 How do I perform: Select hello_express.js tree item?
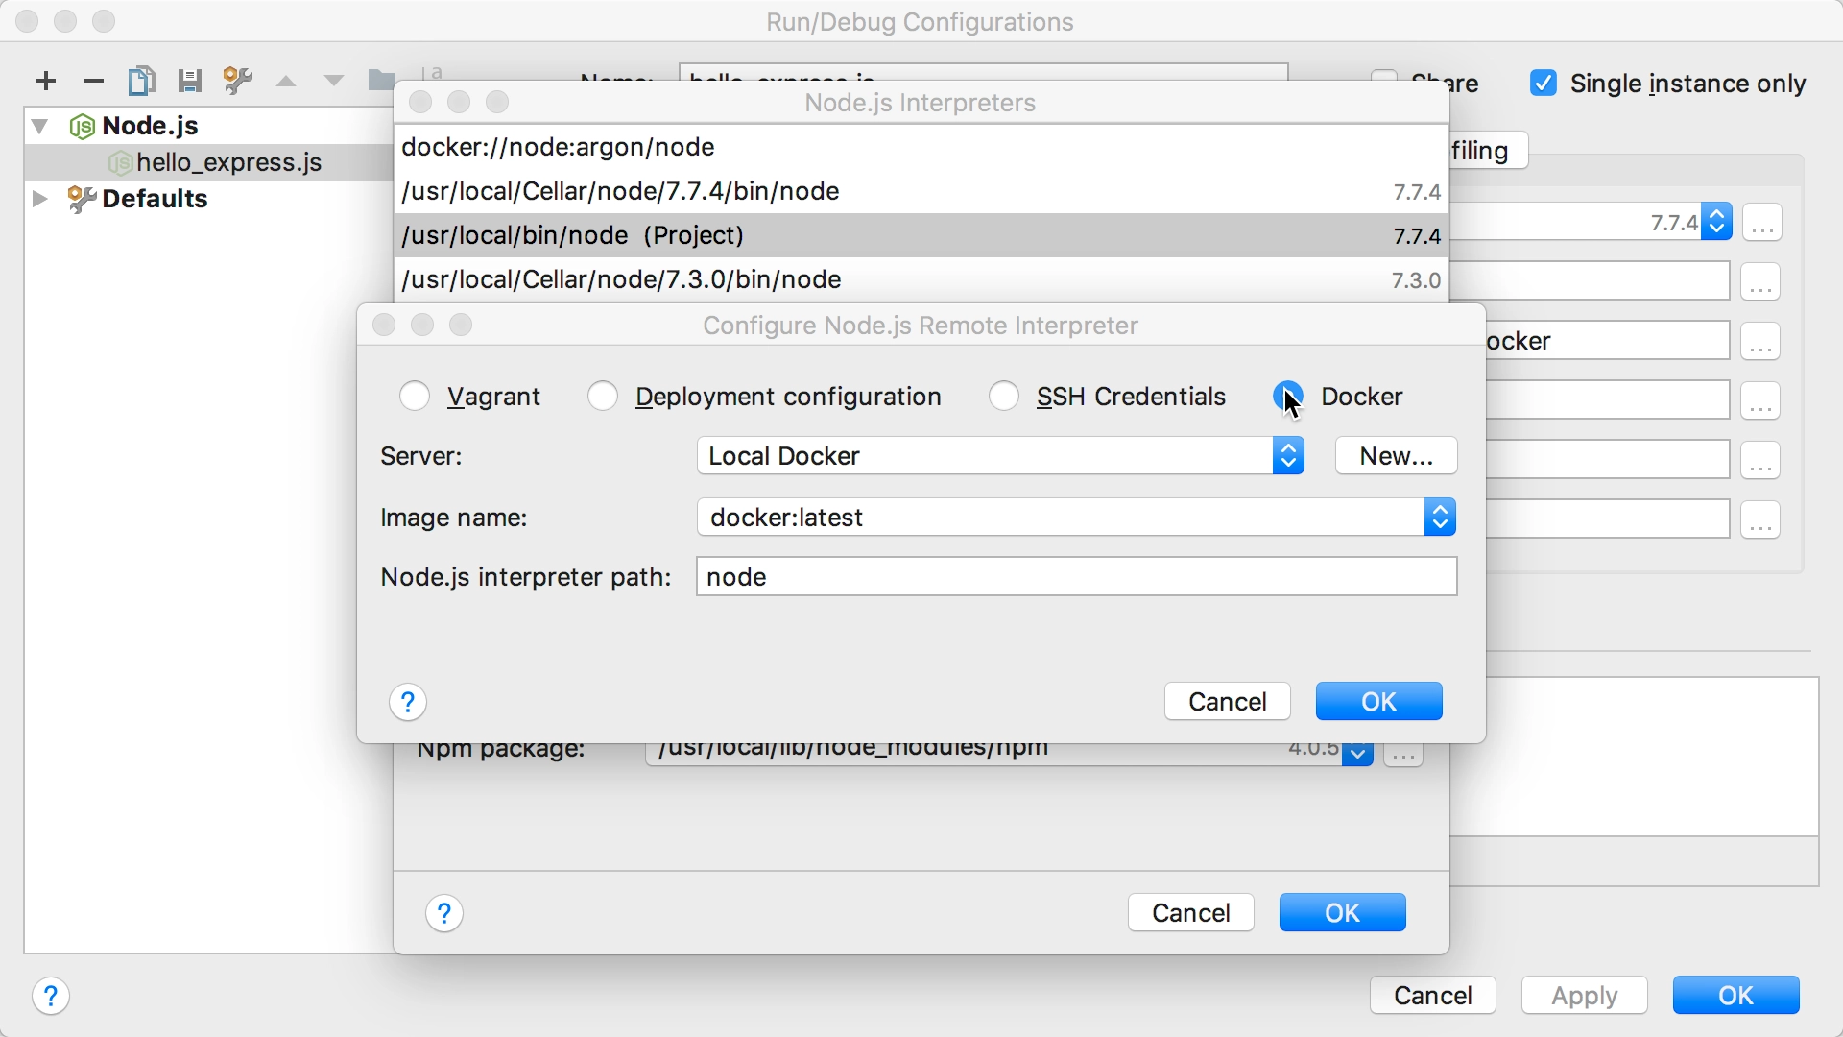(227, 160)
